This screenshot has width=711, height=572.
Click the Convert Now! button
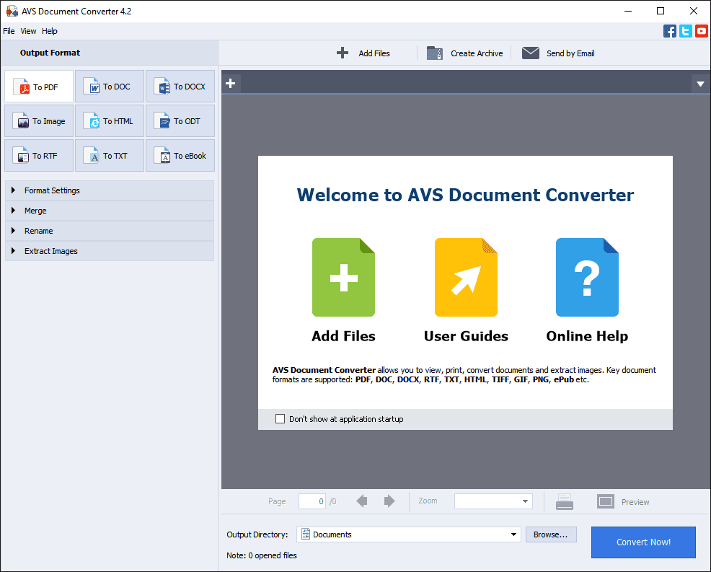643,542
